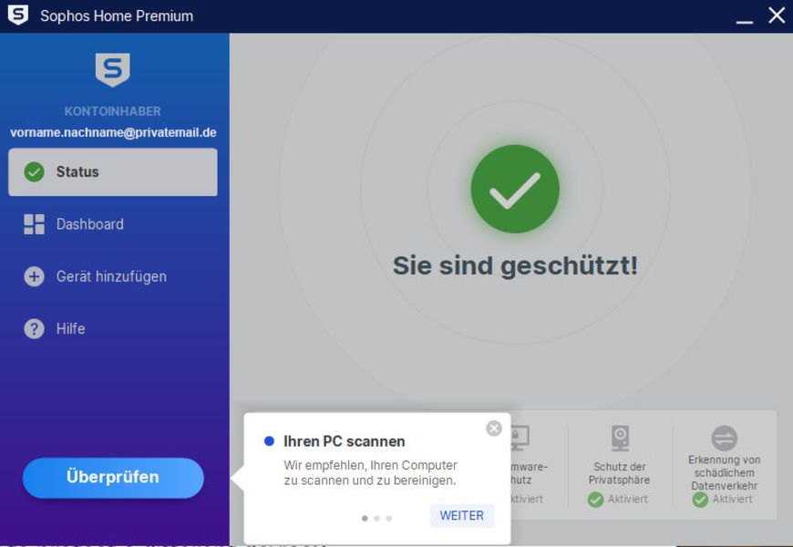
Task: Click the green check beside Datenverkehr Aktiviert
Action: (700, 500)
